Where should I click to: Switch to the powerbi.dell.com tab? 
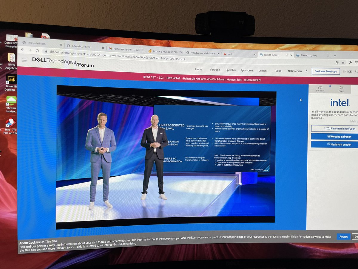(x=81, y=46)
